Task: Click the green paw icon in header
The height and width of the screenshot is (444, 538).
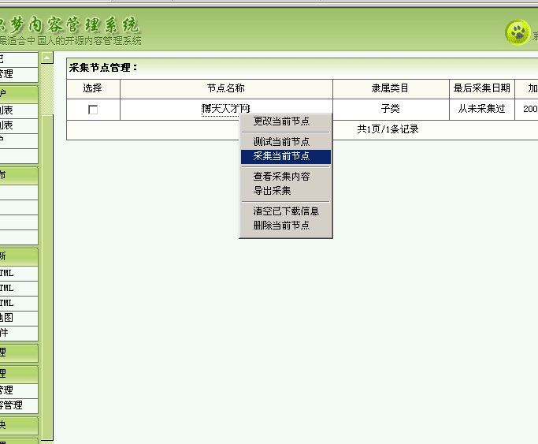Action: pyautogui.click(x=517, y=32)
